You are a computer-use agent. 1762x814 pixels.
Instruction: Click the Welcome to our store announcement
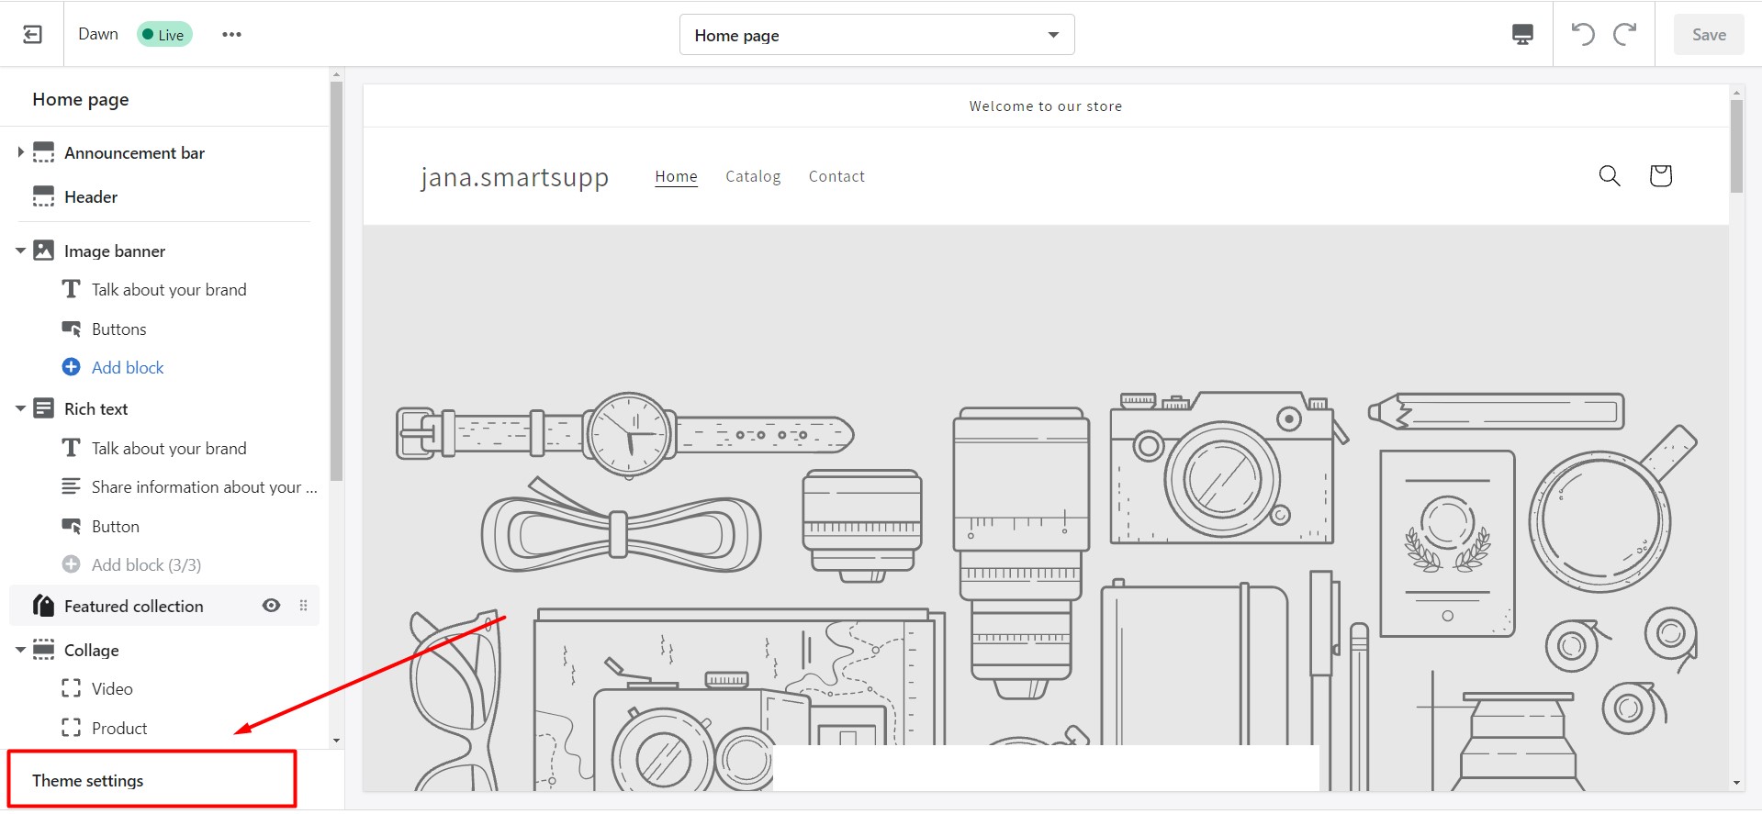coord(1046,106)
